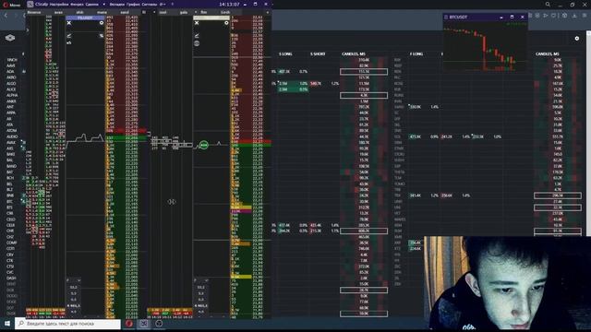
Task: Select the 33,2 volume preset in left panel
Action: point(74,287)
